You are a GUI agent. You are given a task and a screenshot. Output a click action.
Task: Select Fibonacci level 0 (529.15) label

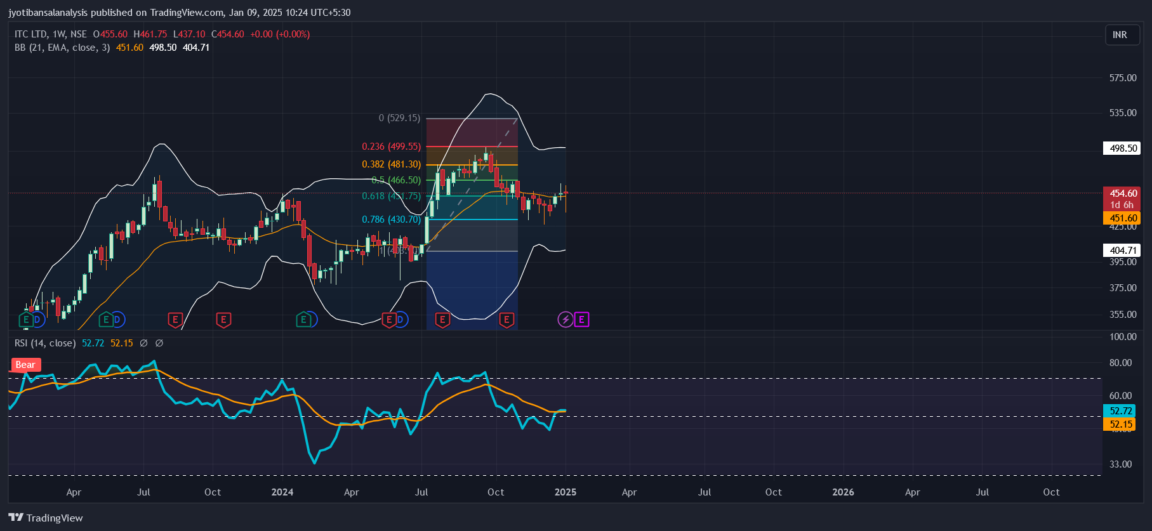pyautogui.click(x=399, y=118)
